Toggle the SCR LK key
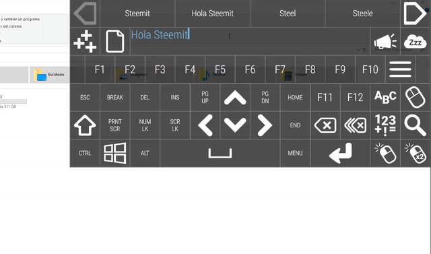Image resolution: width=431 pixels, height=254 pixels. pos(175,125)
